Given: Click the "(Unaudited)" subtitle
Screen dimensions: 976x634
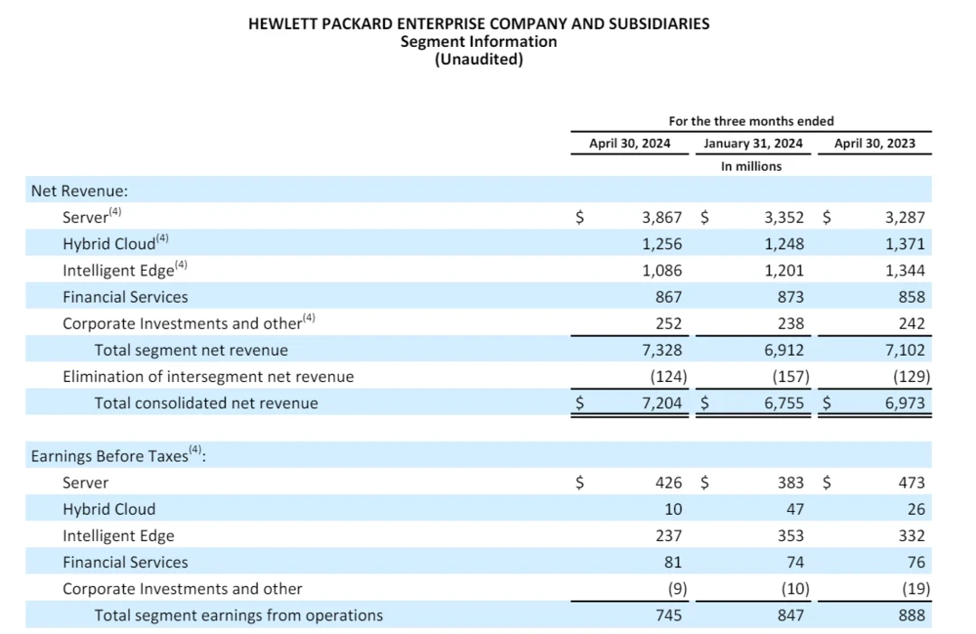Looking at the screenshot, I should [x=479, y=60].
